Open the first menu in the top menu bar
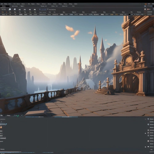 point(2,4)
